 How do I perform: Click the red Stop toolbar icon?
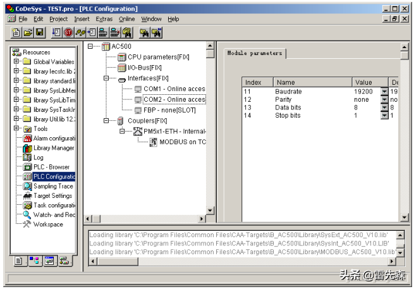(x=68, y=32)
